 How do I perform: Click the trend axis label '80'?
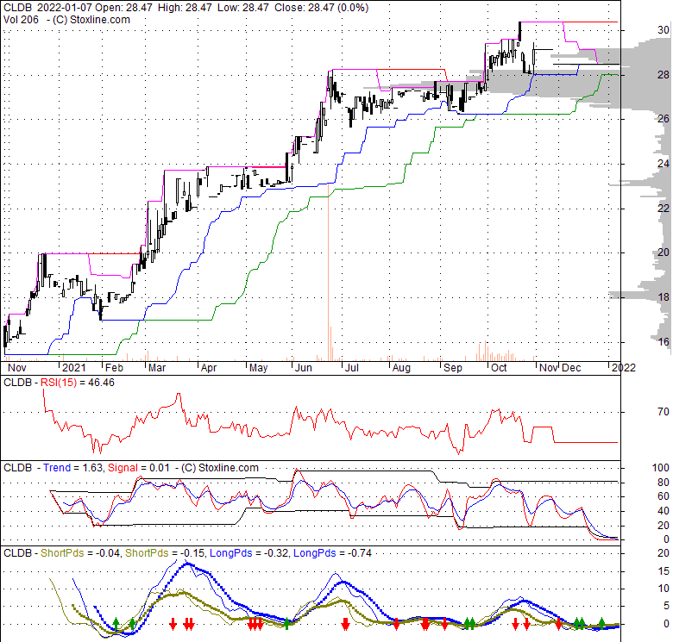(664, 483)
